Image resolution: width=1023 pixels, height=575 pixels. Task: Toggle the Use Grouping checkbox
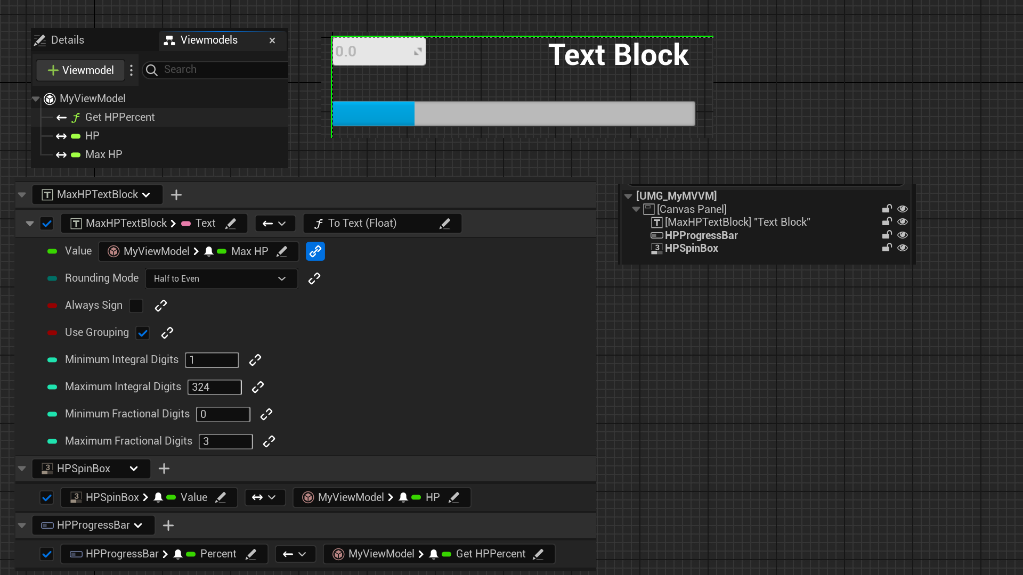pyautogui.click(x=142, y=333)
